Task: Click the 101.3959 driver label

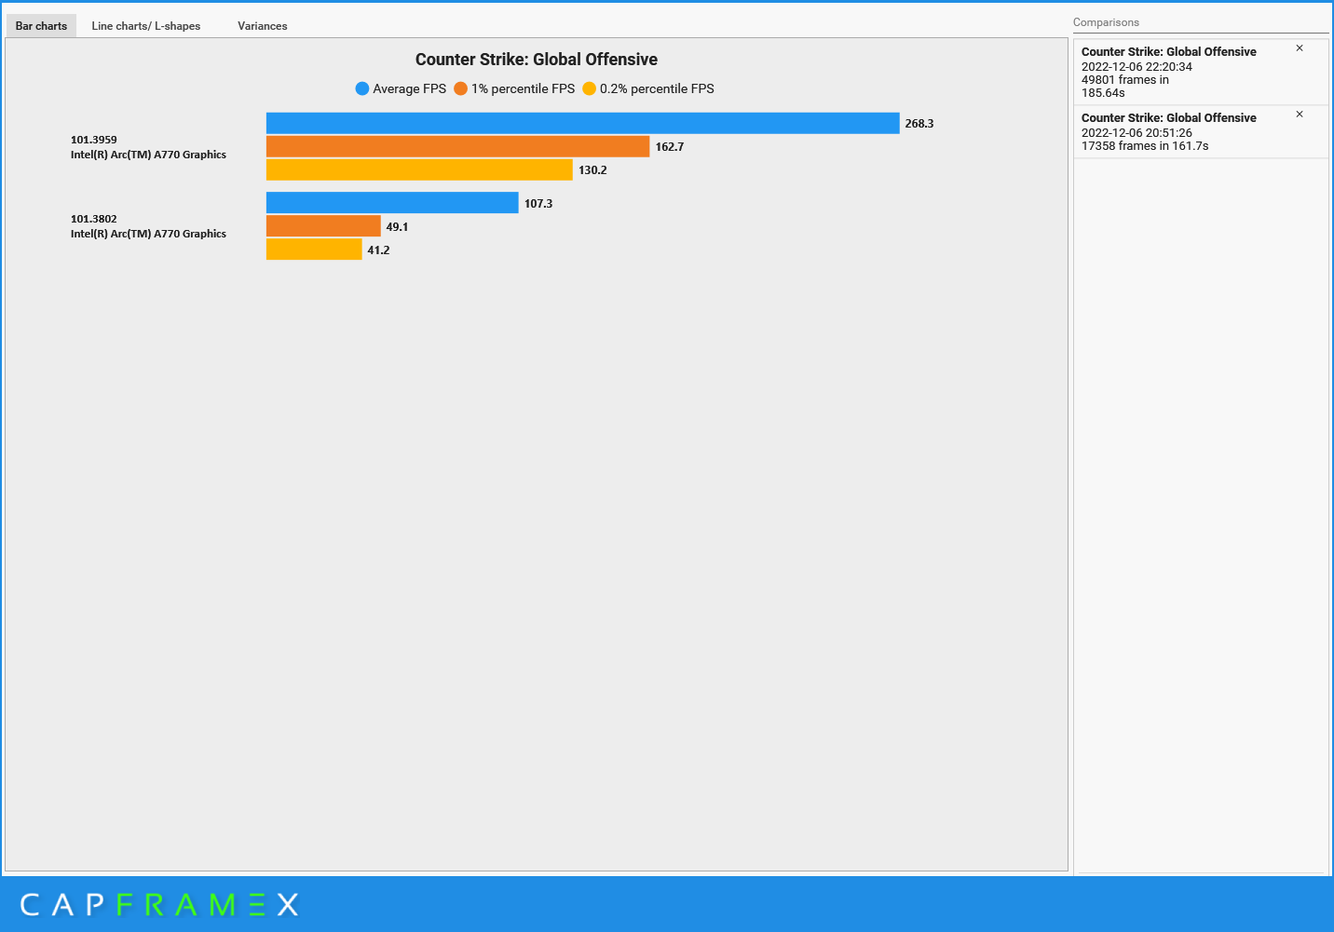Action: (x=94, y=140)
